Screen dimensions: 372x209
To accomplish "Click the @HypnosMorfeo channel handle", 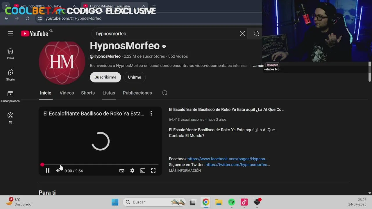I will coord(105,56).
